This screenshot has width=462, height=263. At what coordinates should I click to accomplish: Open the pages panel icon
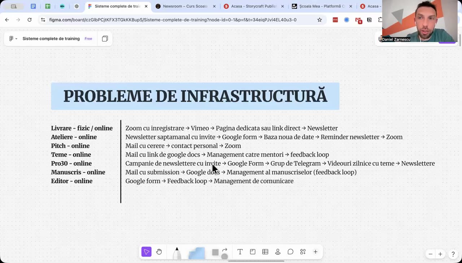pyautogui.click(x=105, y=39)
